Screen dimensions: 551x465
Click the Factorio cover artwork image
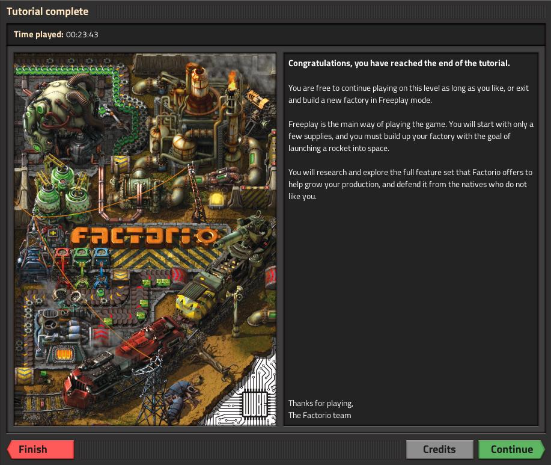click(x=145, y=239)
